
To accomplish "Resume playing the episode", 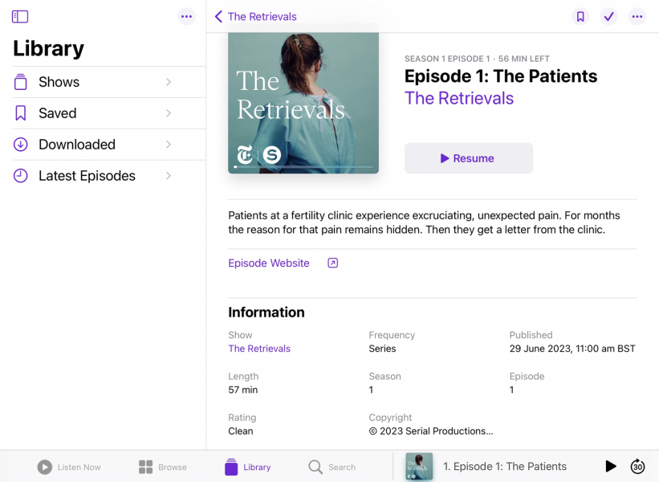I will coord(469,158).
